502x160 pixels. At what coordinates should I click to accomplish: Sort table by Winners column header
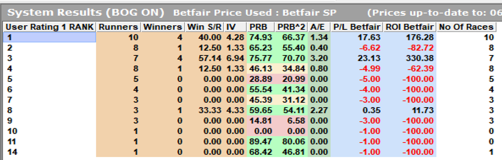tap(163, 27)
